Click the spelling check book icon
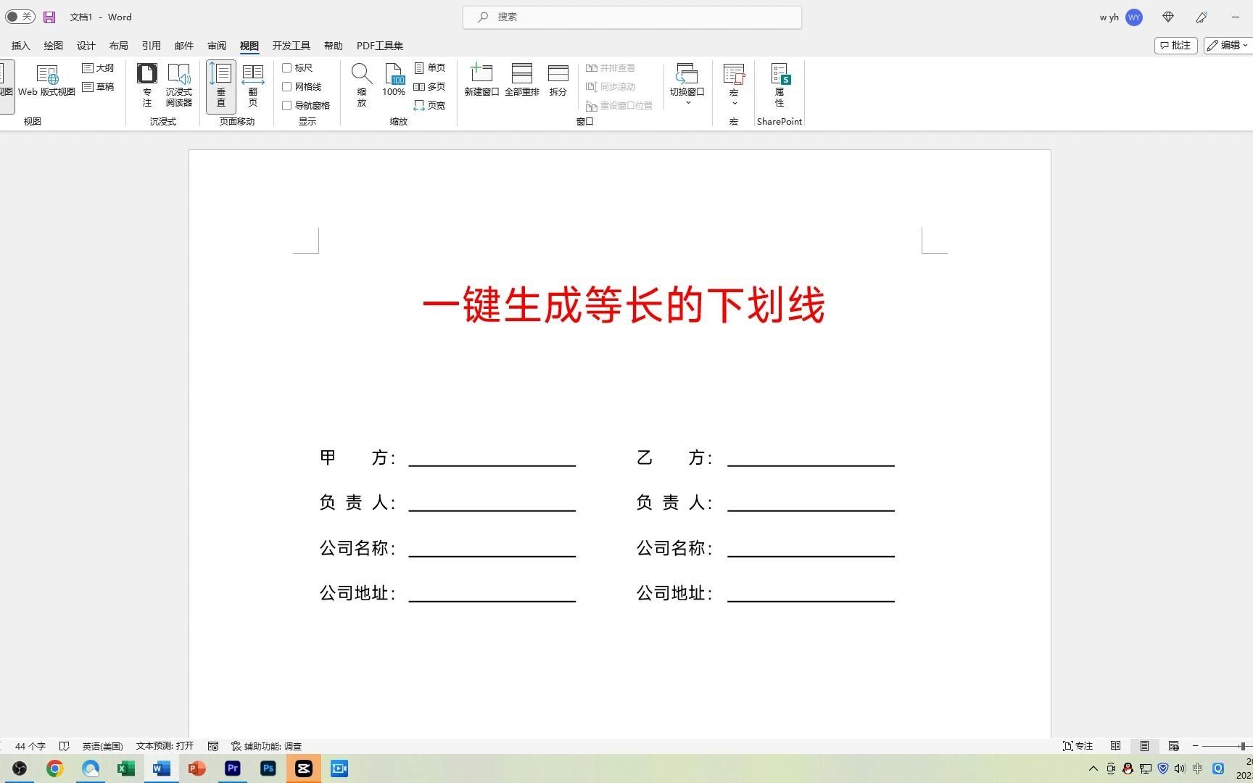1253x783 pixels. pos(64,746)
